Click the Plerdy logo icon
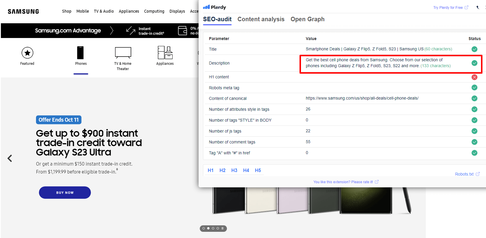Image resolution: width=486 pixels, height=238 pixels. tap(206, 7)
